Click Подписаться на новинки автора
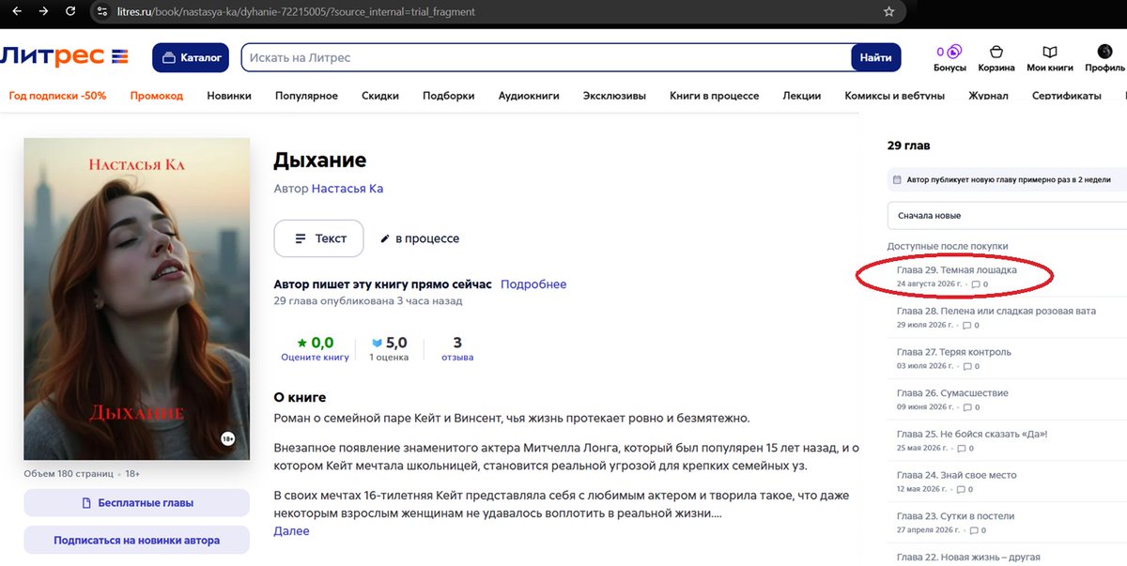This screenshot has width=1127, height=566. pos(136,541)
